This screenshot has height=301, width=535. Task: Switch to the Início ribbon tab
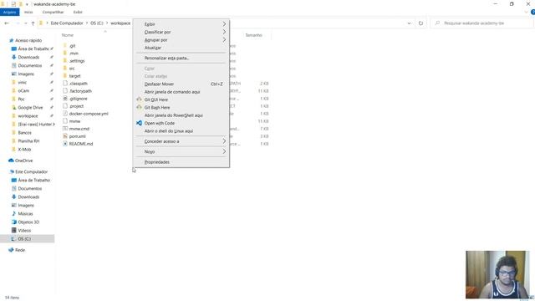28,12
